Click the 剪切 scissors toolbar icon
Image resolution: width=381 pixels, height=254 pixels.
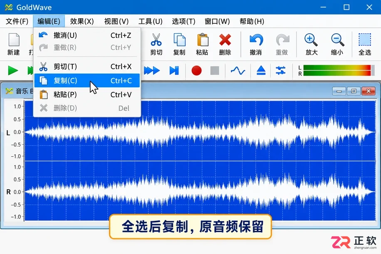(x=156, y=44)
